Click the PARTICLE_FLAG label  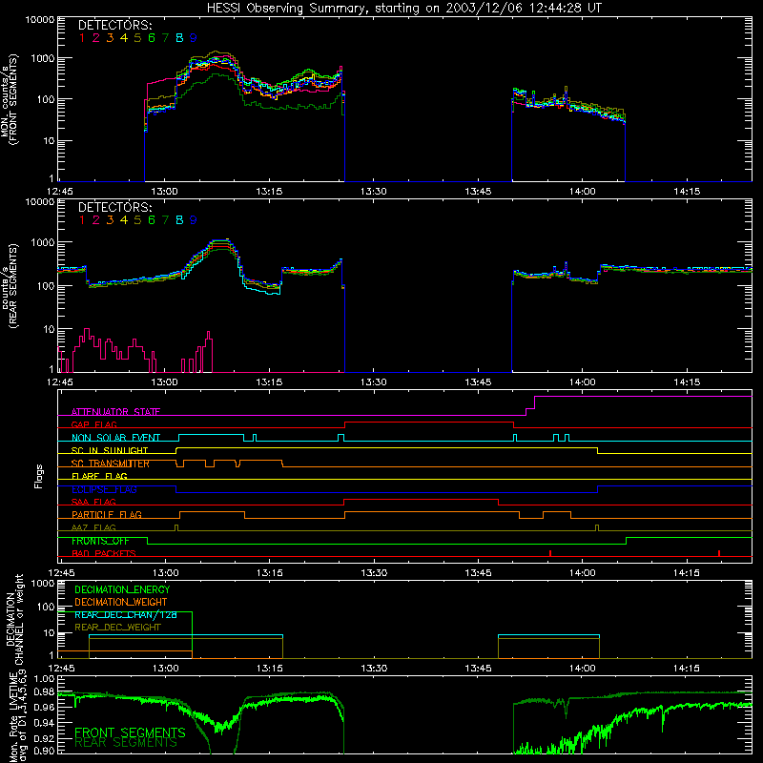pos(107,514)
